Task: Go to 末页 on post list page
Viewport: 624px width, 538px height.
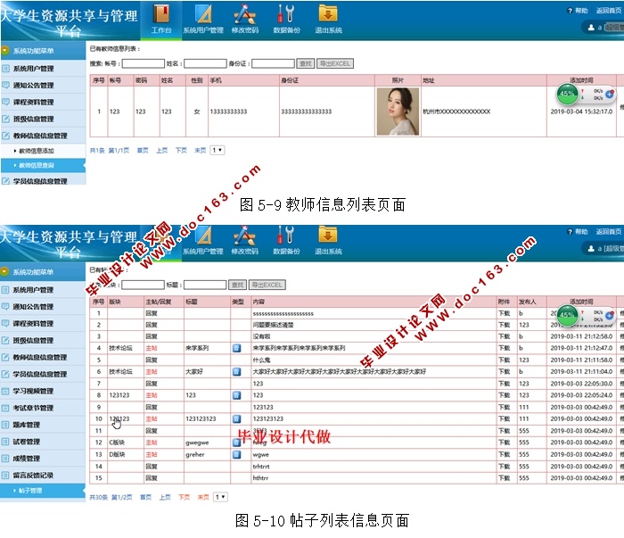Action: 203,497
